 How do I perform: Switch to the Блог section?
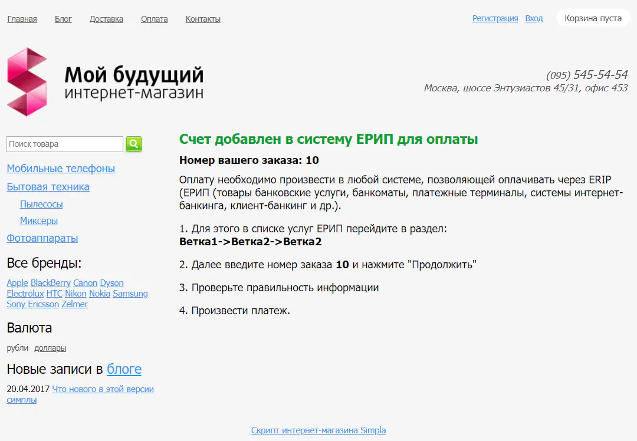(x=63, y=18)
